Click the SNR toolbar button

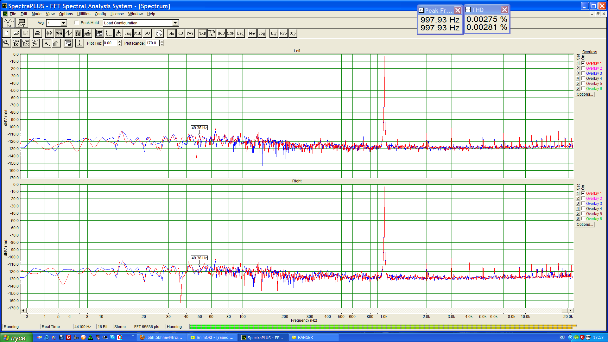(231, 33)
